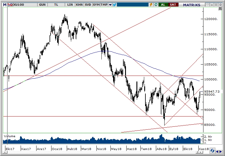Screen dimensions: 225x156
Task: Click the blue sync arrows icon
Action: (x=212, y=151)
